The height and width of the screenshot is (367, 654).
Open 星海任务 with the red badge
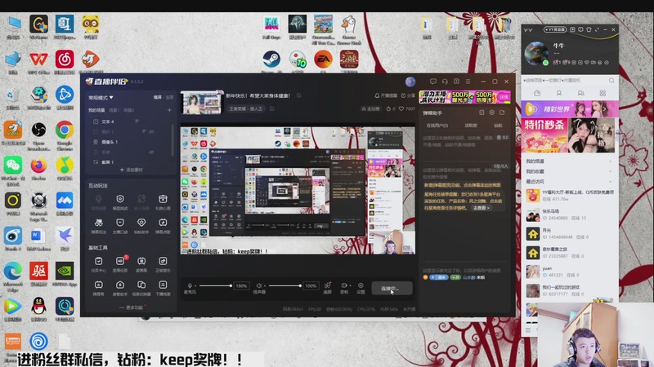pos(120,263)
